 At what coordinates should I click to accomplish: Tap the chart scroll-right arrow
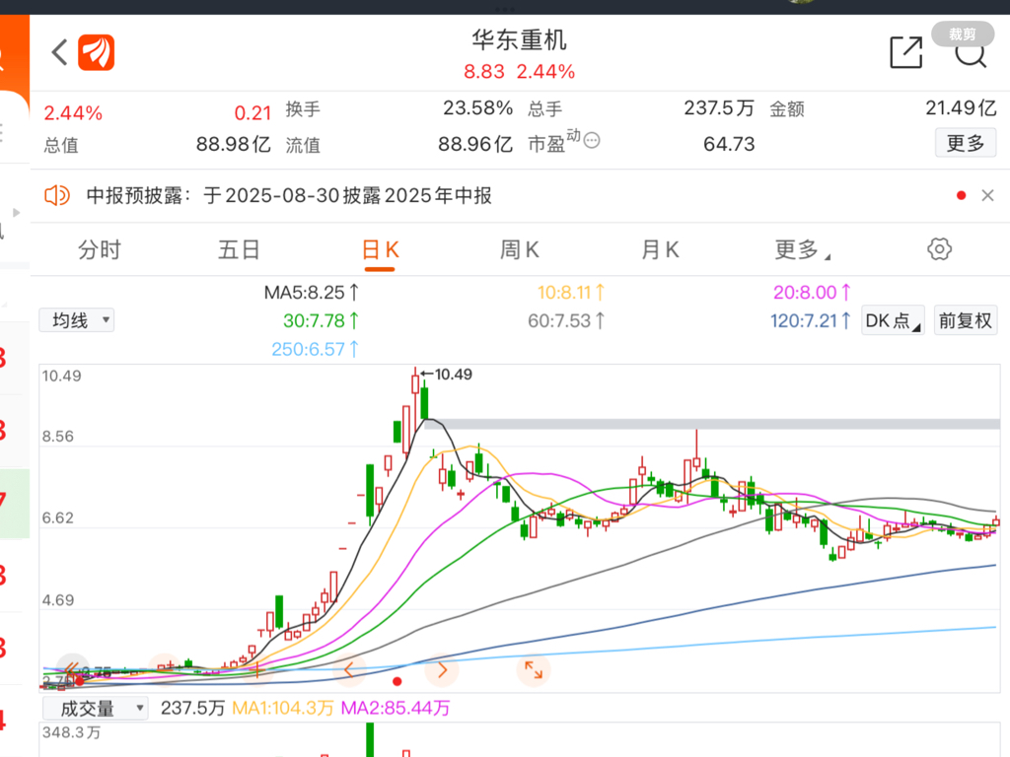442,669
